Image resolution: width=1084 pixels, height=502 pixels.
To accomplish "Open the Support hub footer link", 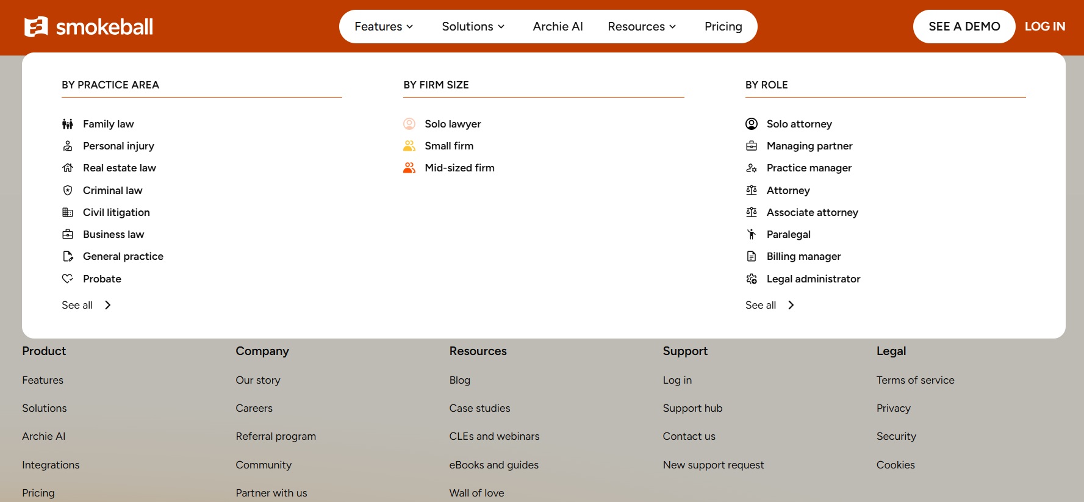I will coord(692,408).
